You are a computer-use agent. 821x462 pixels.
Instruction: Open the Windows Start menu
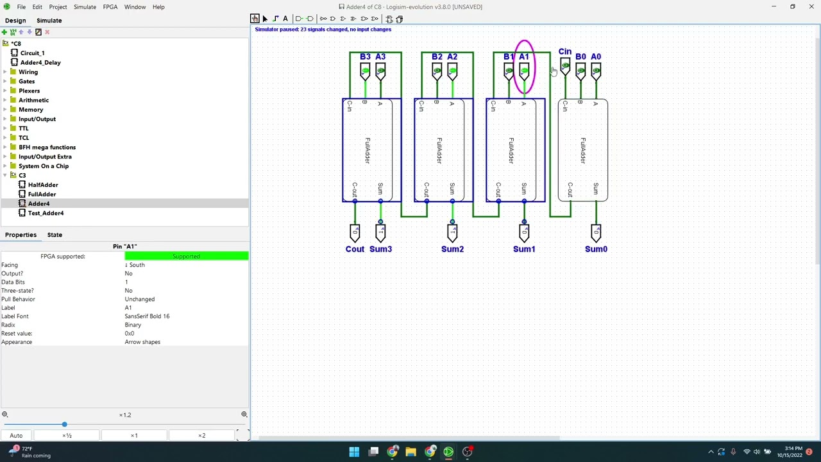(354, 452)
